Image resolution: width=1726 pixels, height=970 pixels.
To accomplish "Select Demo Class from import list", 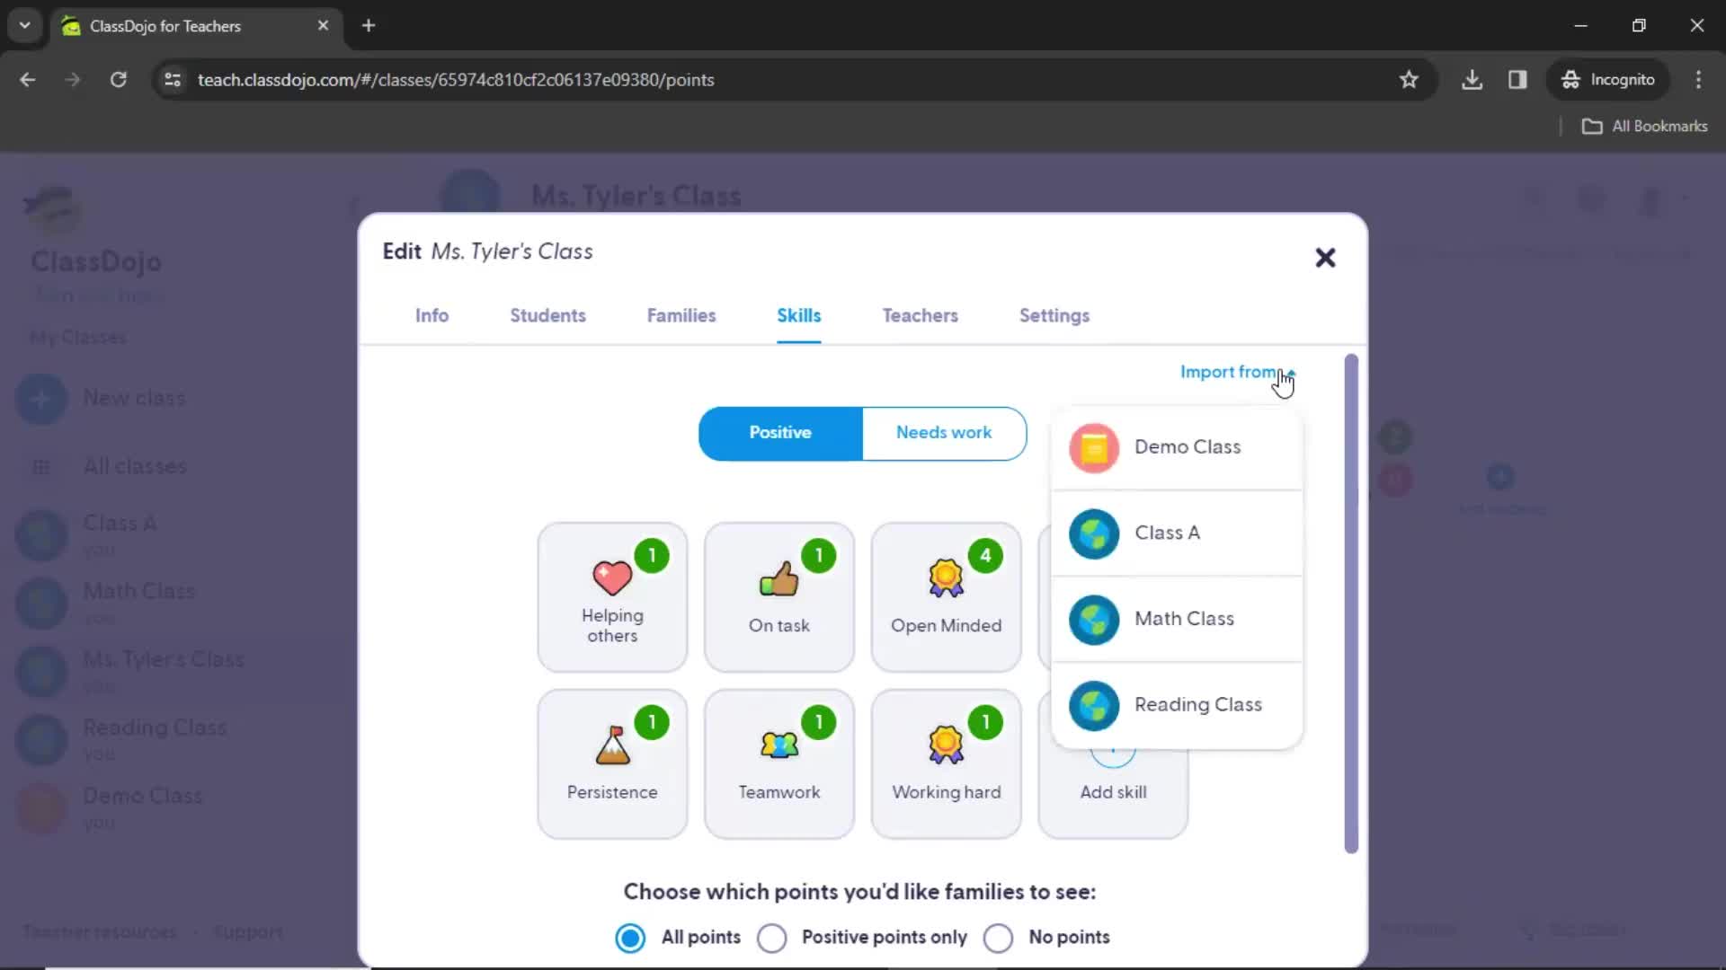I will coord(1188,446).
